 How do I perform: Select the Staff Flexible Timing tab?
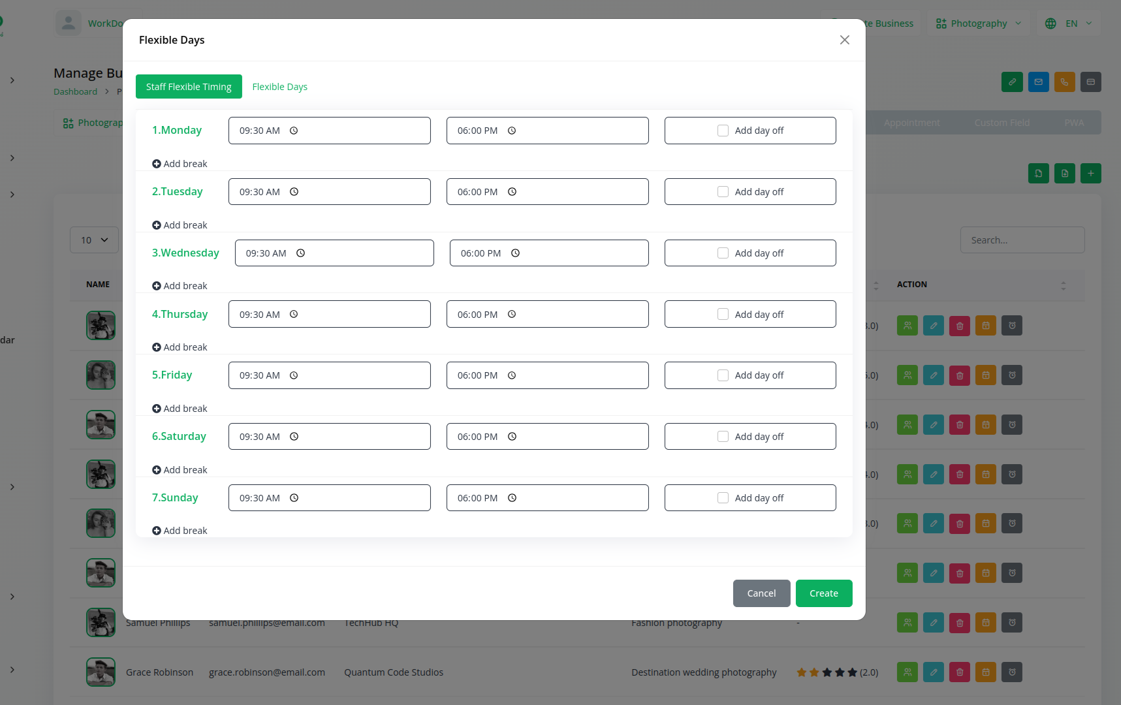[x=189, y=87]
